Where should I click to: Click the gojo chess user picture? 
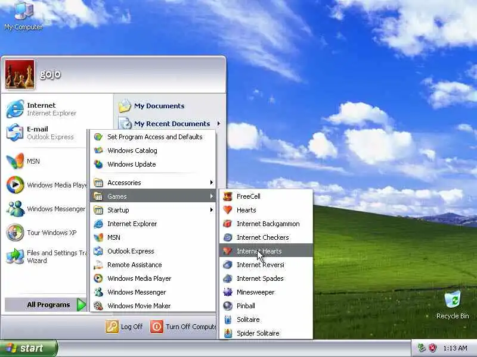20,74
